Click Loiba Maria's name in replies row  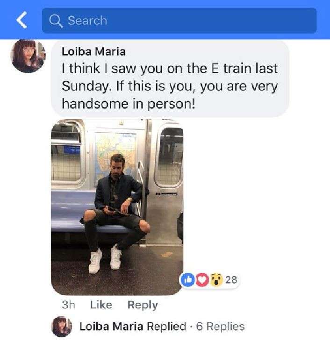[111, 326]
